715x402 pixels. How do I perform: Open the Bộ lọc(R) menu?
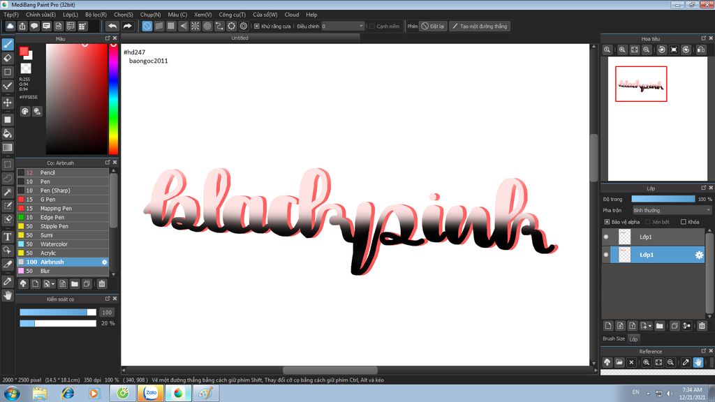coord(96,15)
